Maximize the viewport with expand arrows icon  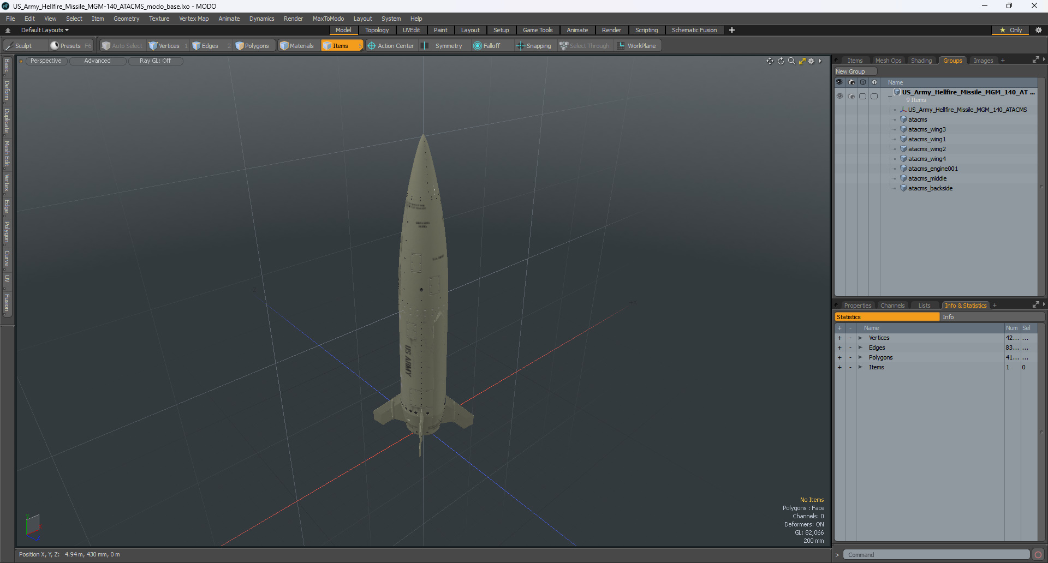pos(802,61)
